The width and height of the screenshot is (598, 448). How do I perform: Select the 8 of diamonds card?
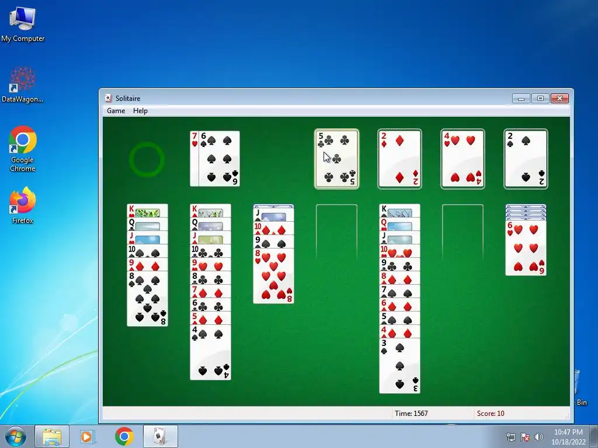click(x=399, y=278)
